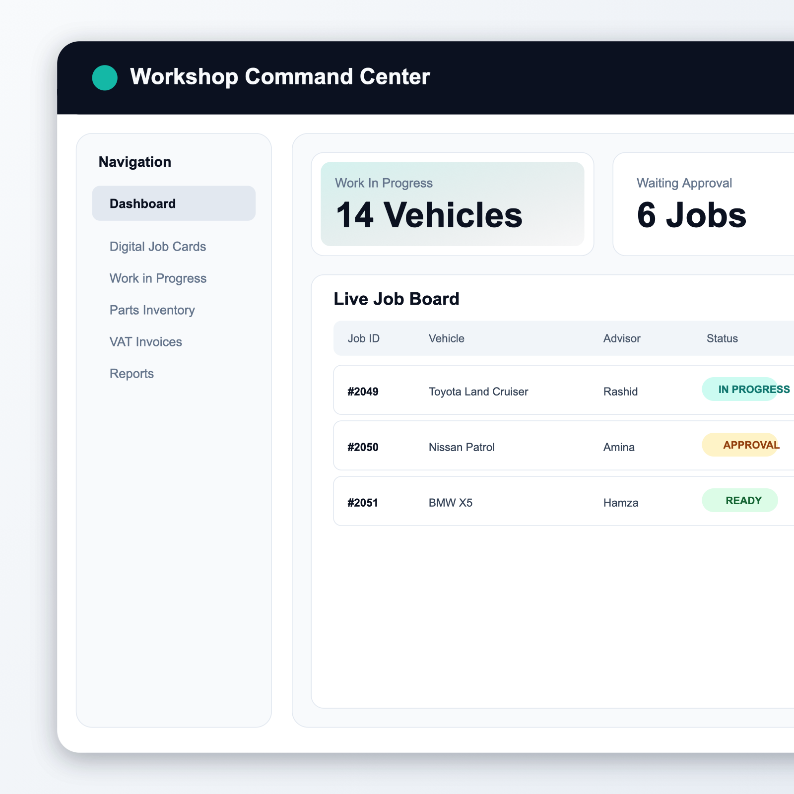This screenshot has height=794, width=794.
Task: Click the Work In Progress 14 Vehicles card
Action: 453,203
